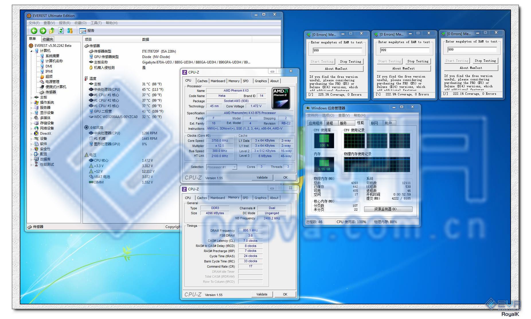Expand the 网络设备 tree node
531x319 pixels.
click(31, 129)
